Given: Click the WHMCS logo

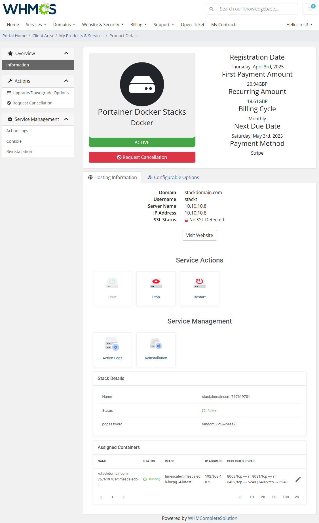Looking at the screenshot, I should (x=30, y=9).
